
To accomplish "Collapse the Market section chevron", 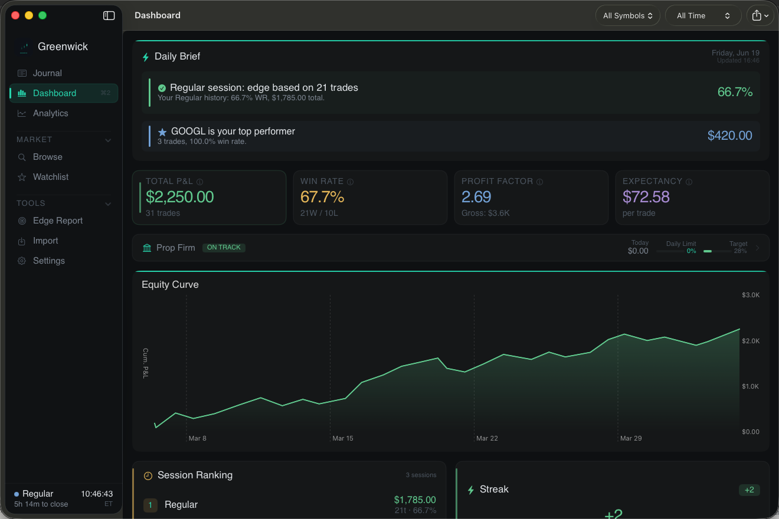I will tap(108, 140).
